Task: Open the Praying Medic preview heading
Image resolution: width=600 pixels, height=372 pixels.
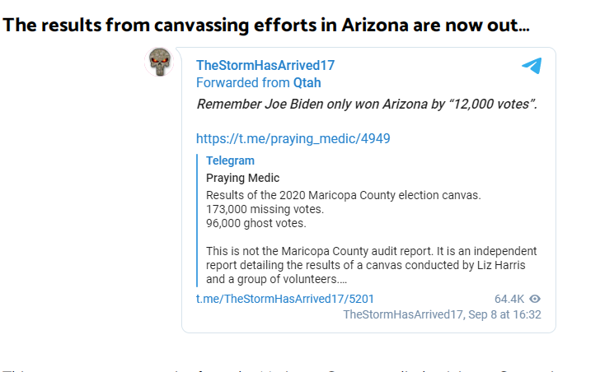Action: 242,178
